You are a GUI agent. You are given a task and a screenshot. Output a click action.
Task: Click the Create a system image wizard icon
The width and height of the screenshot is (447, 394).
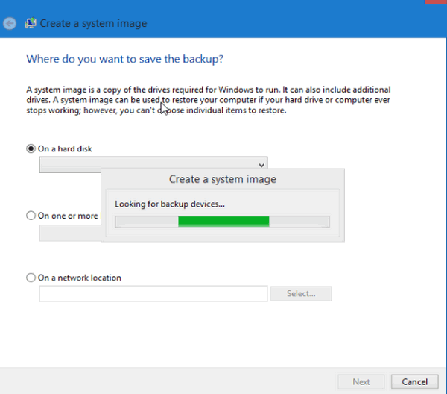tap(31, 23)
